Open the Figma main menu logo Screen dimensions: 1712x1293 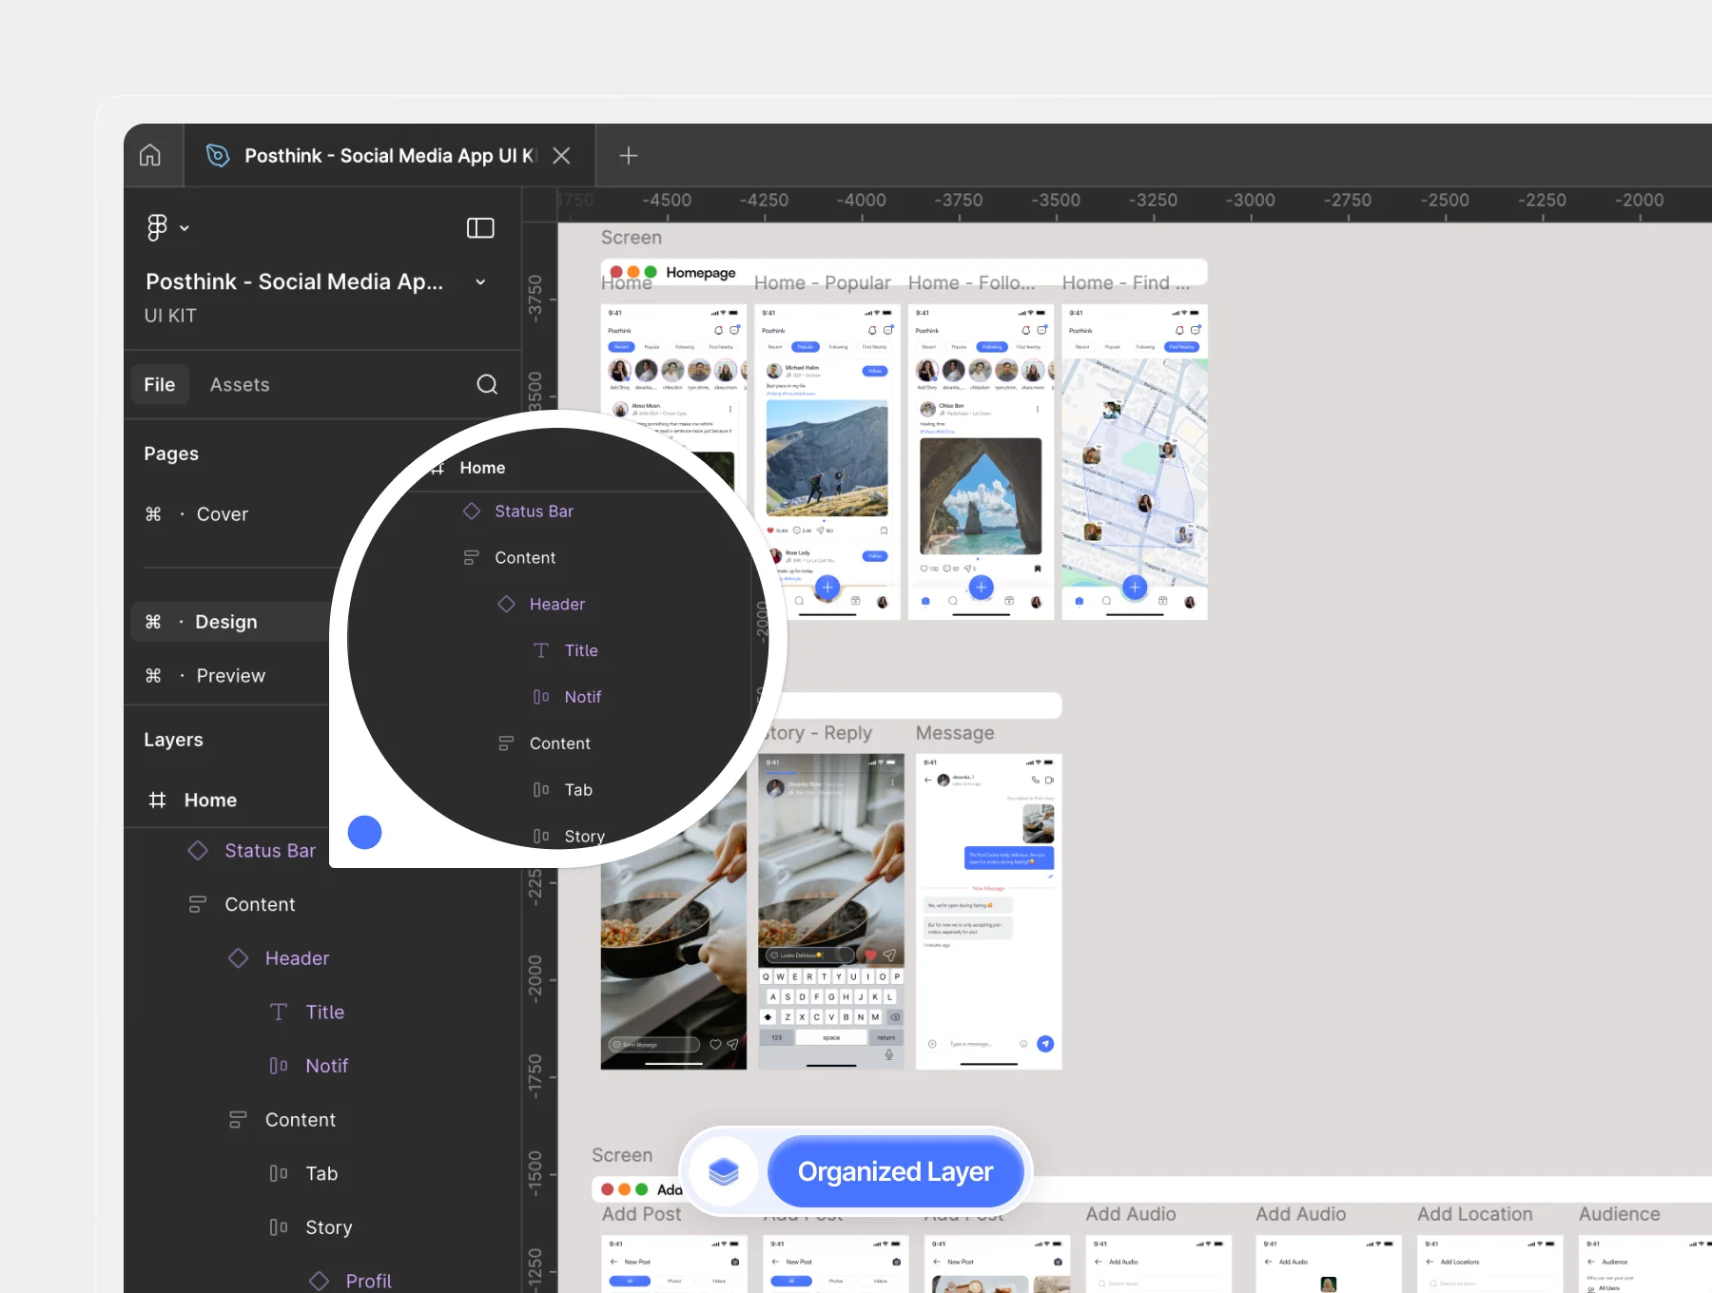tap(157, 227)
